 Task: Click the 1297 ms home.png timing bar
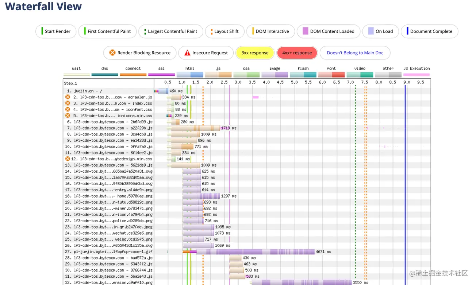201,196
